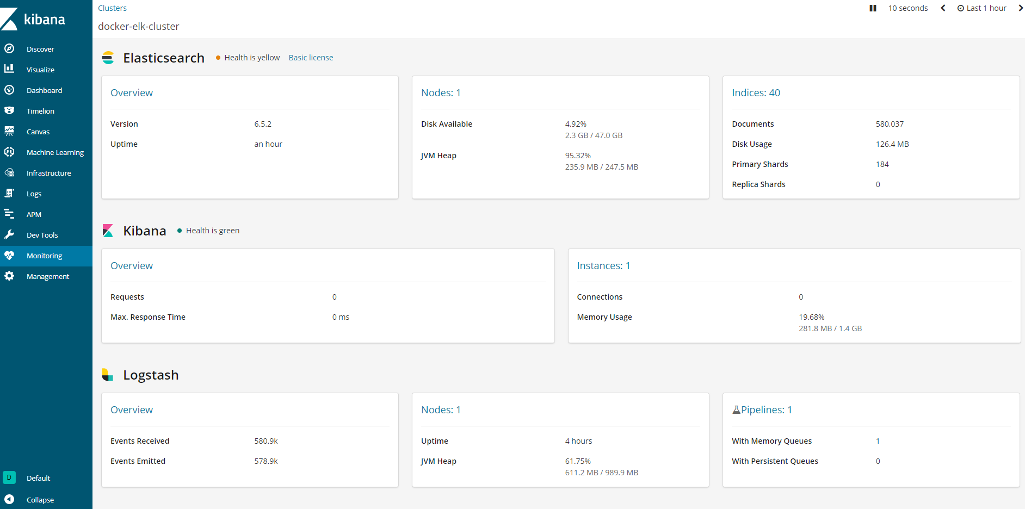Viewport: 1025px width, 509px height.
Task: Open Logstash Nodes: 1 link
Action: click(441, 410)
